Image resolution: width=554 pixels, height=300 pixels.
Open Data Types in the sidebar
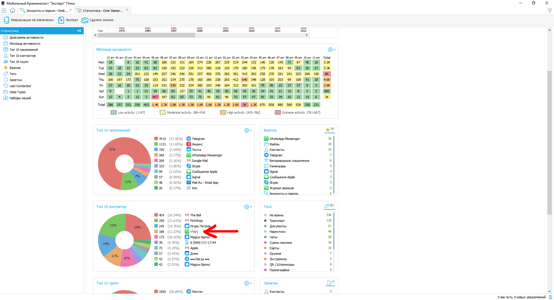pyautogui.click(x=17, y=92)
